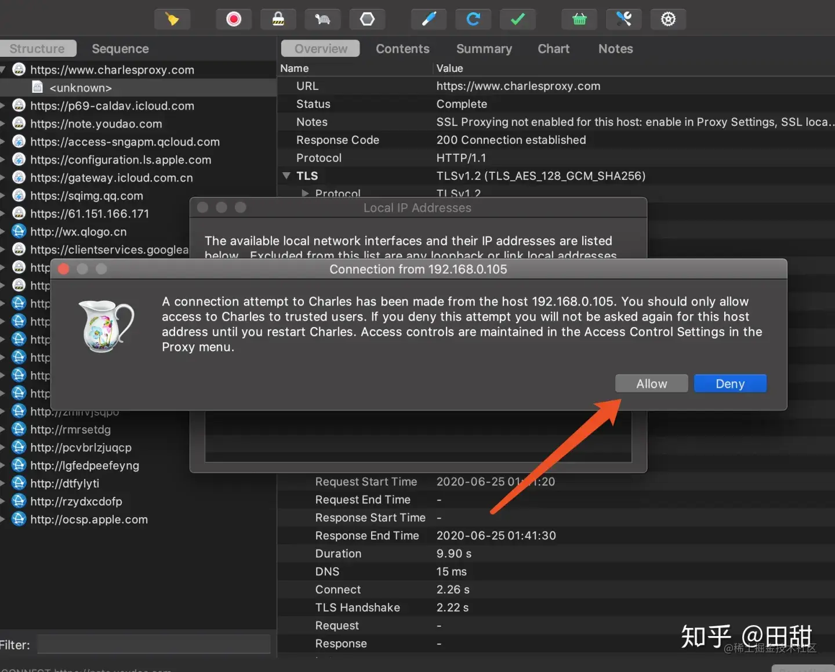This screenshot has width=835, height=672.
Task: Select http://pcvbrlzjuqcp host
Action: [x=81, y=448]
